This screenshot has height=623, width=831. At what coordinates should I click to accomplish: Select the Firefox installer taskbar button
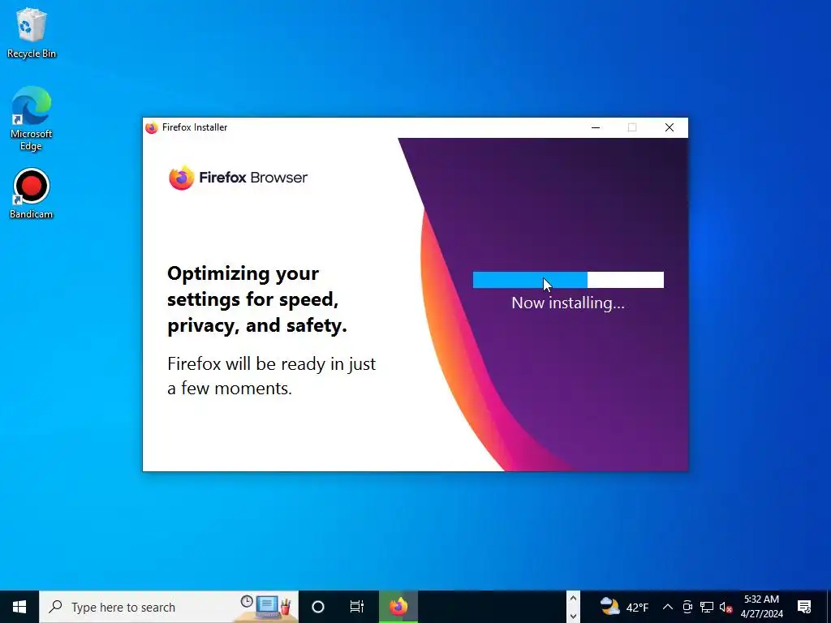point(398,607)
